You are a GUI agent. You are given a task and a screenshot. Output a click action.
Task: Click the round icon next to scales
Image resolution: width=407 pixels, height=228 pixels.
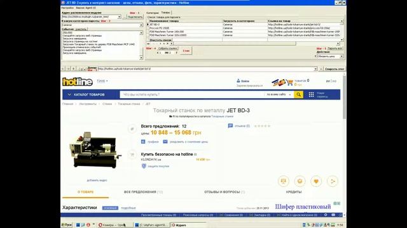point(300,181)
